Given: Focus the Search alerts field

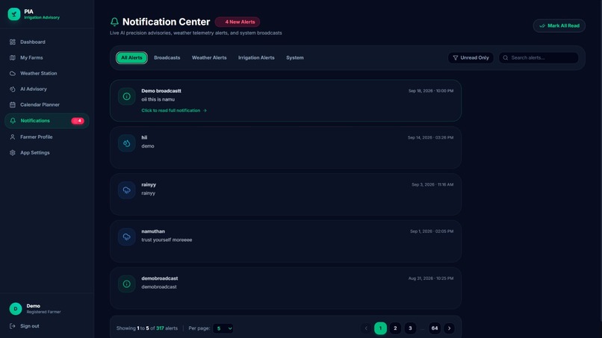Looking at the screenshot, I should [x=539, y=57].
